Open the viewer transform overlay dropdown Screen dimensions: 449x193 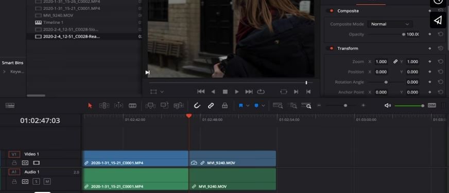(x=162, y=92)
